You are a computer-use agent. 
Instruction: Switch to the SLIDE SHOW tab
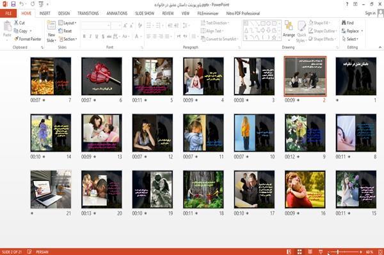tap(145, 13)
